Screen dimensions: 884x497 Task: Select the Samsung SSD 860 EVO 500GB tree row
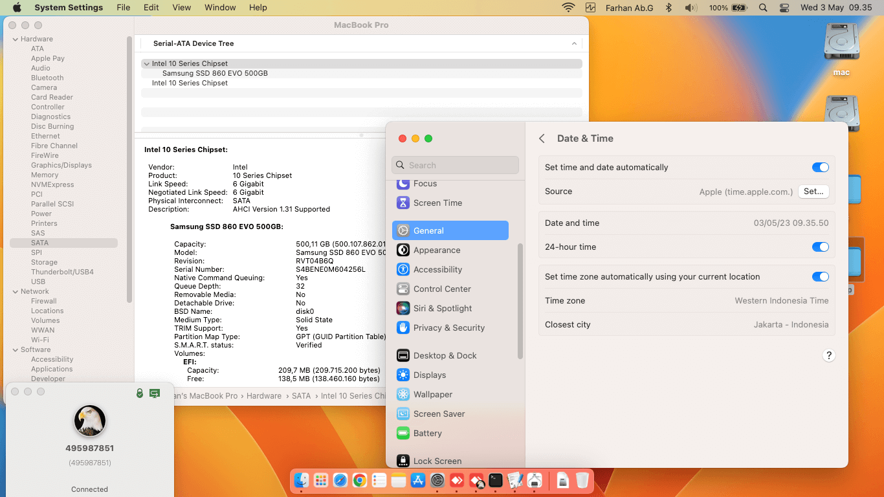(x=362, y=73)
